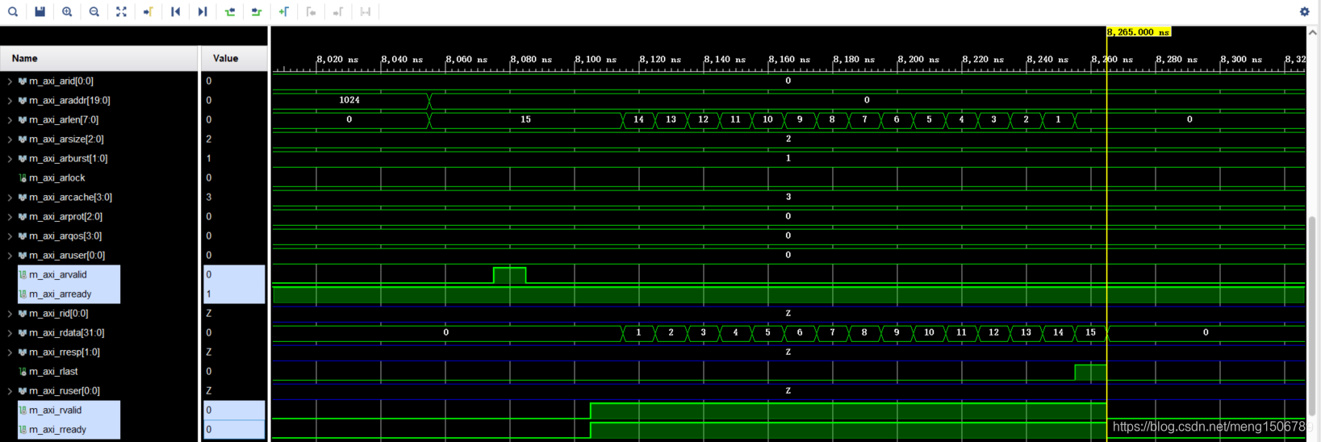Select the m_axi_araddr[19:0] signal name
Screen dimensions: 1321x442
pyautogui.click(x=69, y=101)
